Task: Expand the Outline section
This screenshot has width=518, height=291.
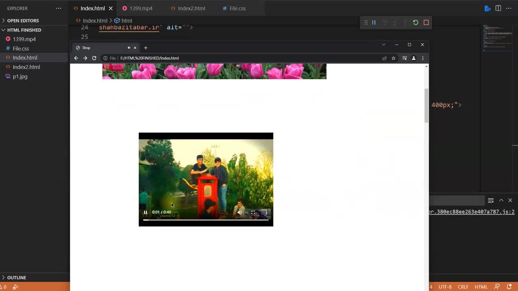Action: 17,278
